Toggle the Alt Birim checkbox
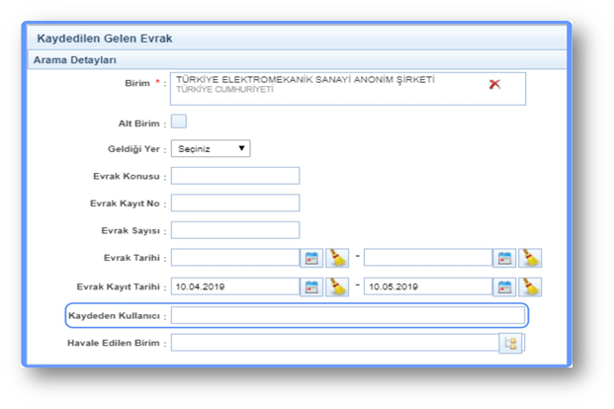This screenshot has height=409, width=614. [179, 123]
